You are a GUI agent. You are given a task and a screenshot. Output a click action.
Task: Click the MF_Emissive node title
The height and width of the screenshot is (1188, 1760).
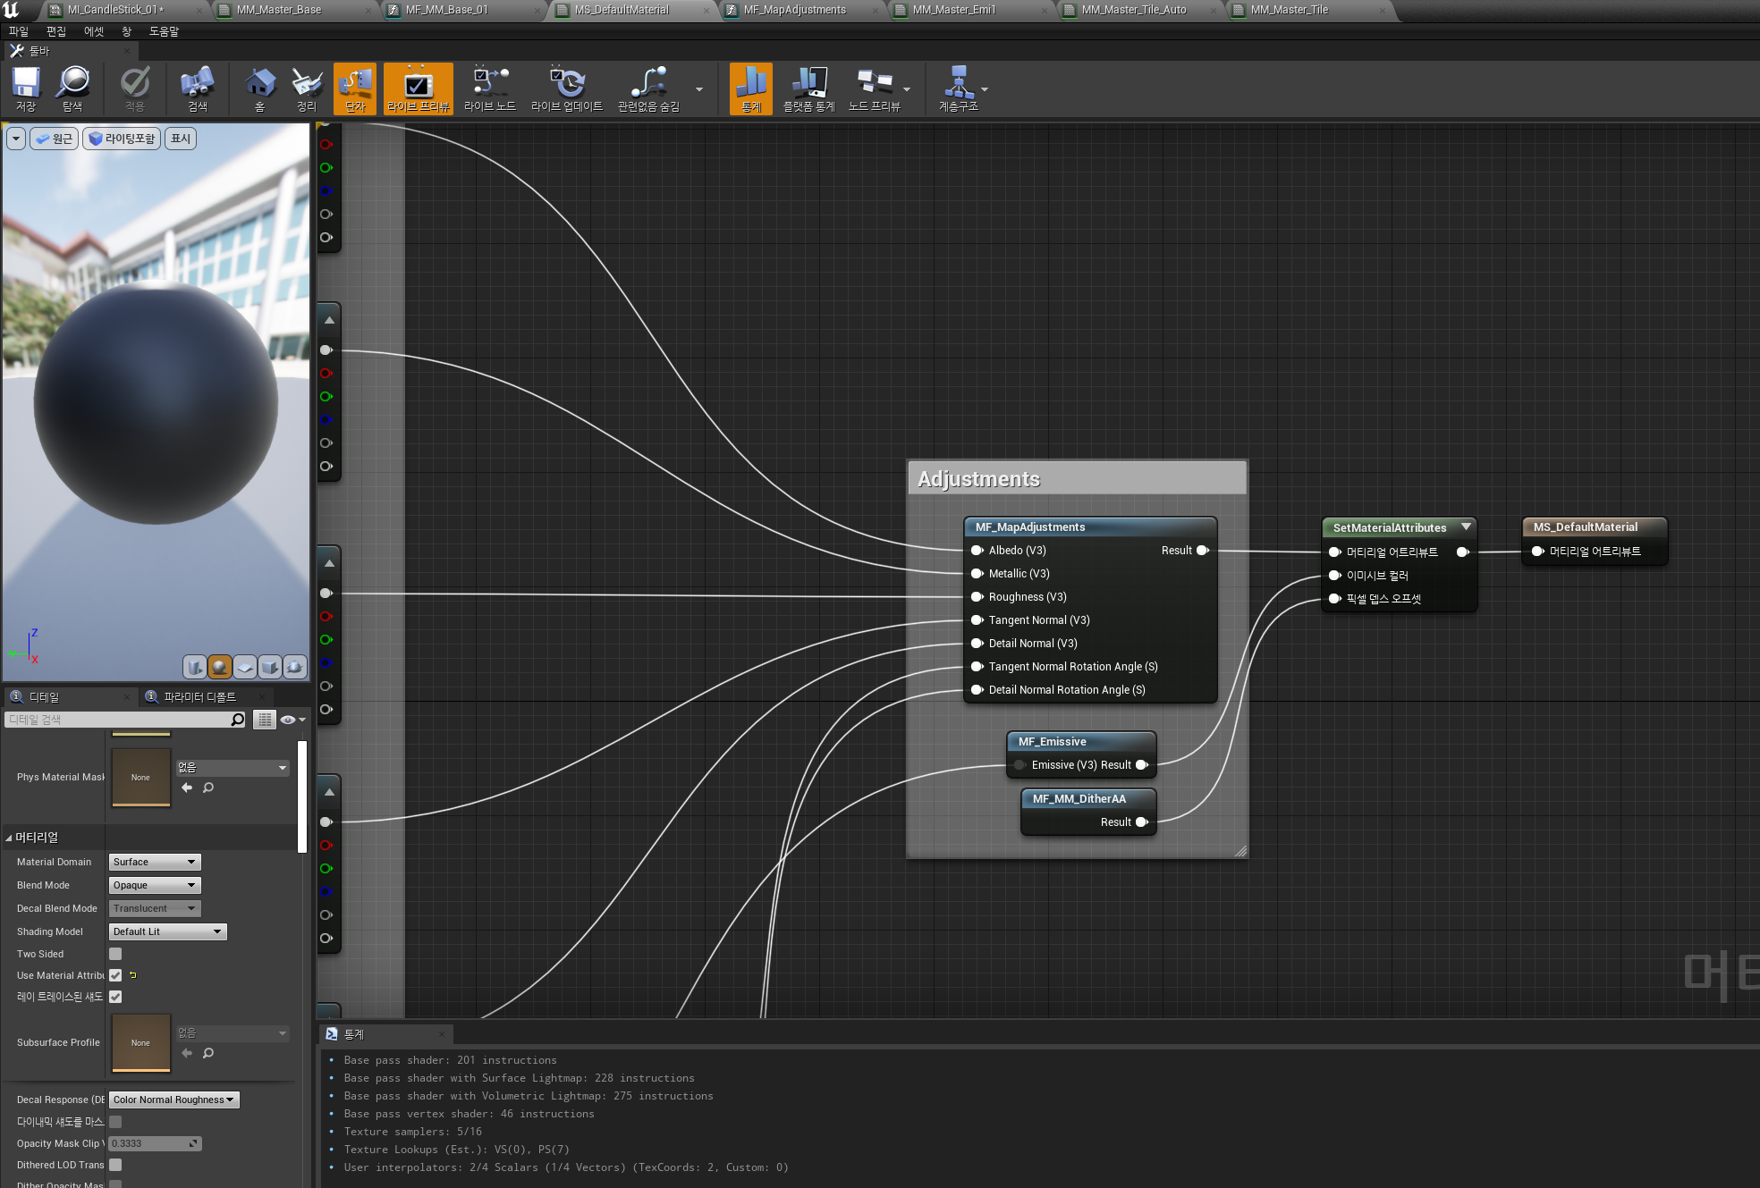coord(1053,742)
